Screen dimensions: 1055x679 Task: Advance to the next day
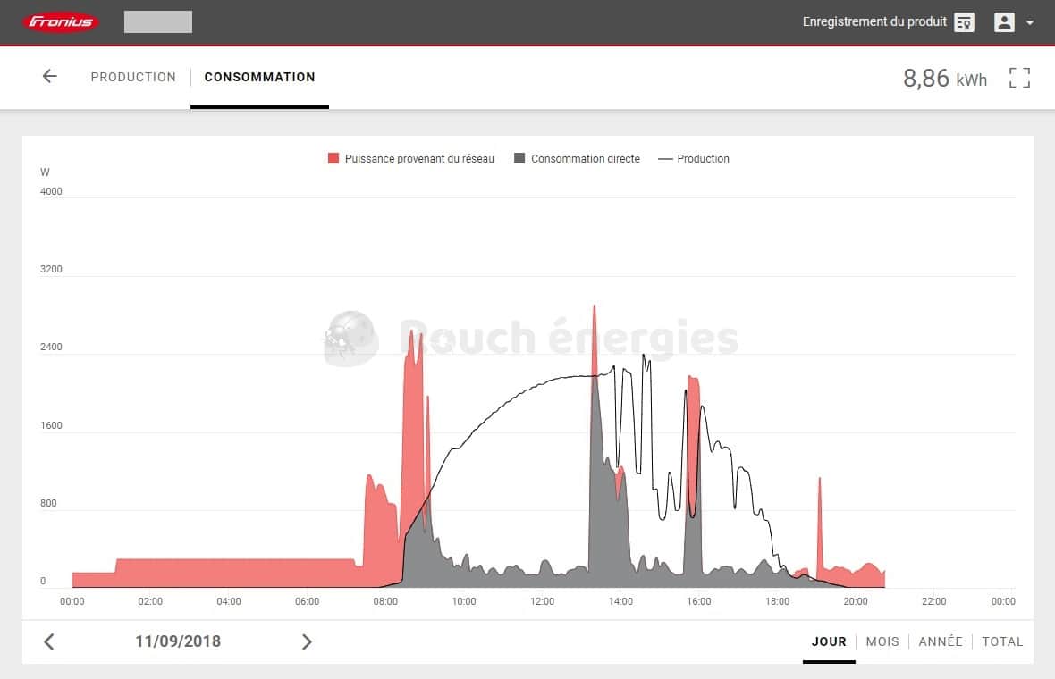click(307, 641)
